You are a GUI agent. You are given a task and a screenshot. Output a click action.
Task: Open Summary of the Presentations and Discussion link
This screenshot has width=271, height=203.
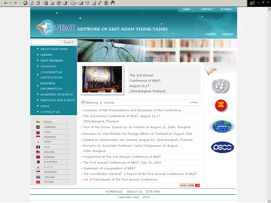click(x=132, y=110)
